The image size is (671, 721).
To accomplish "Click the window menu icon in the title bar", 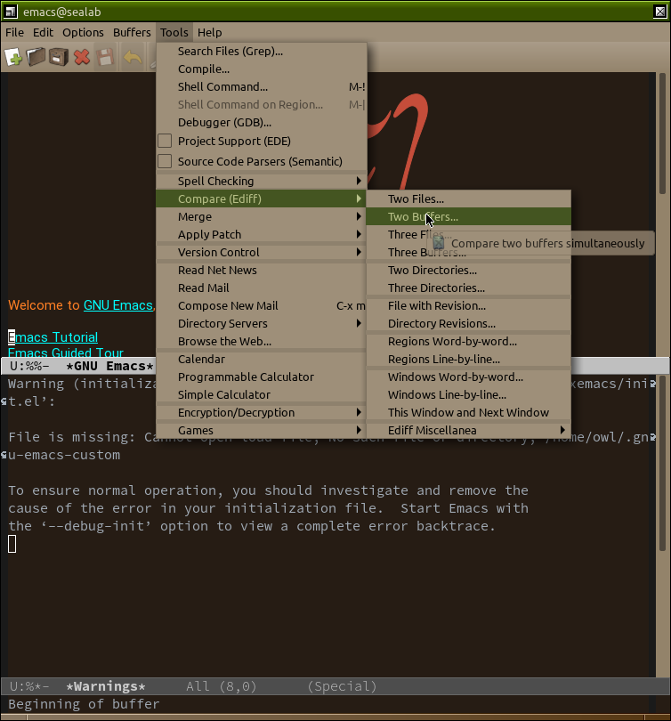I will point(11,12).
